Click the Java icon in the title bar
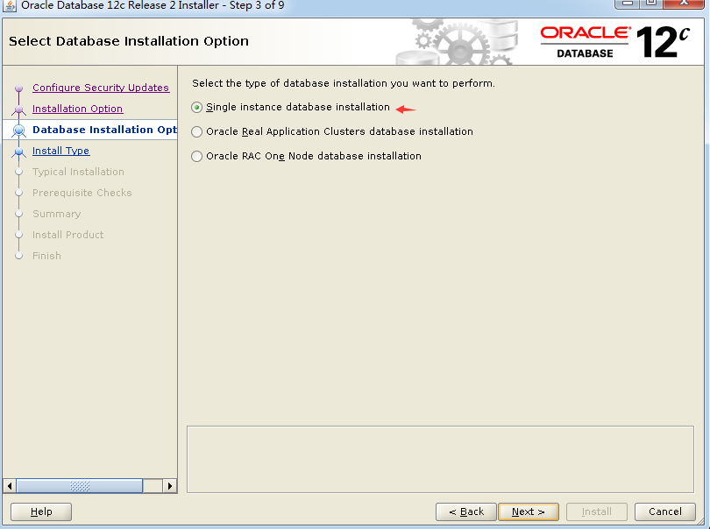 [9, 5]
